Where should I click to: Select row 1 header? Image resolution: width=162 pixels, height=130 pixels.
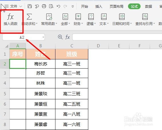point(5,54)
